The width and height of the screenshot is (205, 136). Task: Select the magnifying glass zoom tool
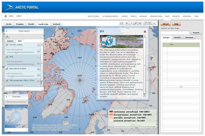[136, 23]
